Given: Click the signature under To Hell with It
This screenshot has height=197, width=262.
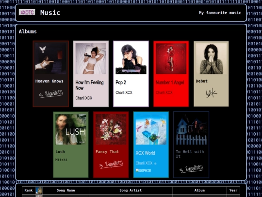Looking at the screenshot, I should (x=191, y=169).
